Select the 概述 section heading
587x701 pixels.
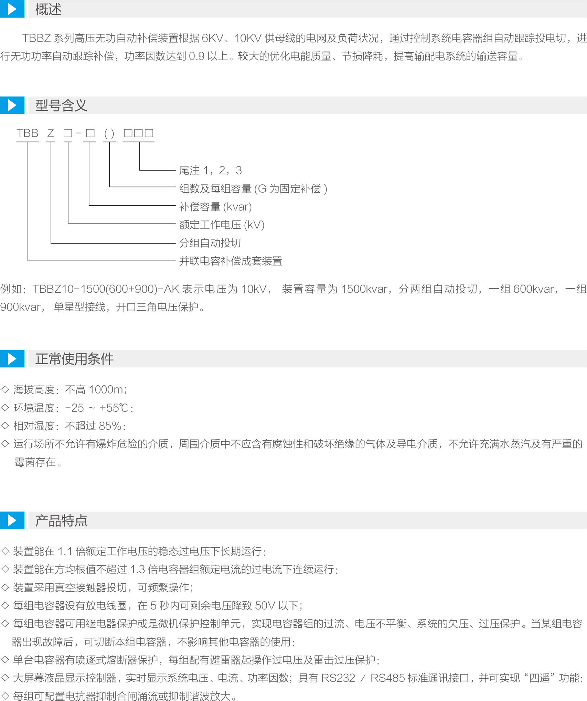point(48,9)
